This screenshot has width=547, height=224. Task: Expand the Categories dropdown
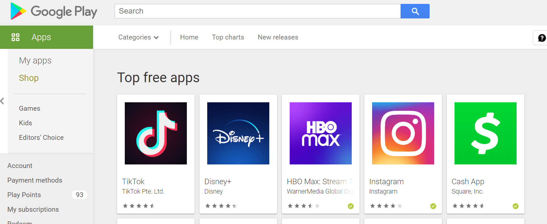138,37
